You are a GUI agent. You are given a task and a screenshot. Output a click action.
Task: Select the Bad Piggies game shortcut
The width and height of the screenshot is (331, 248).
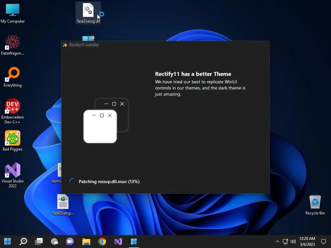13,141
